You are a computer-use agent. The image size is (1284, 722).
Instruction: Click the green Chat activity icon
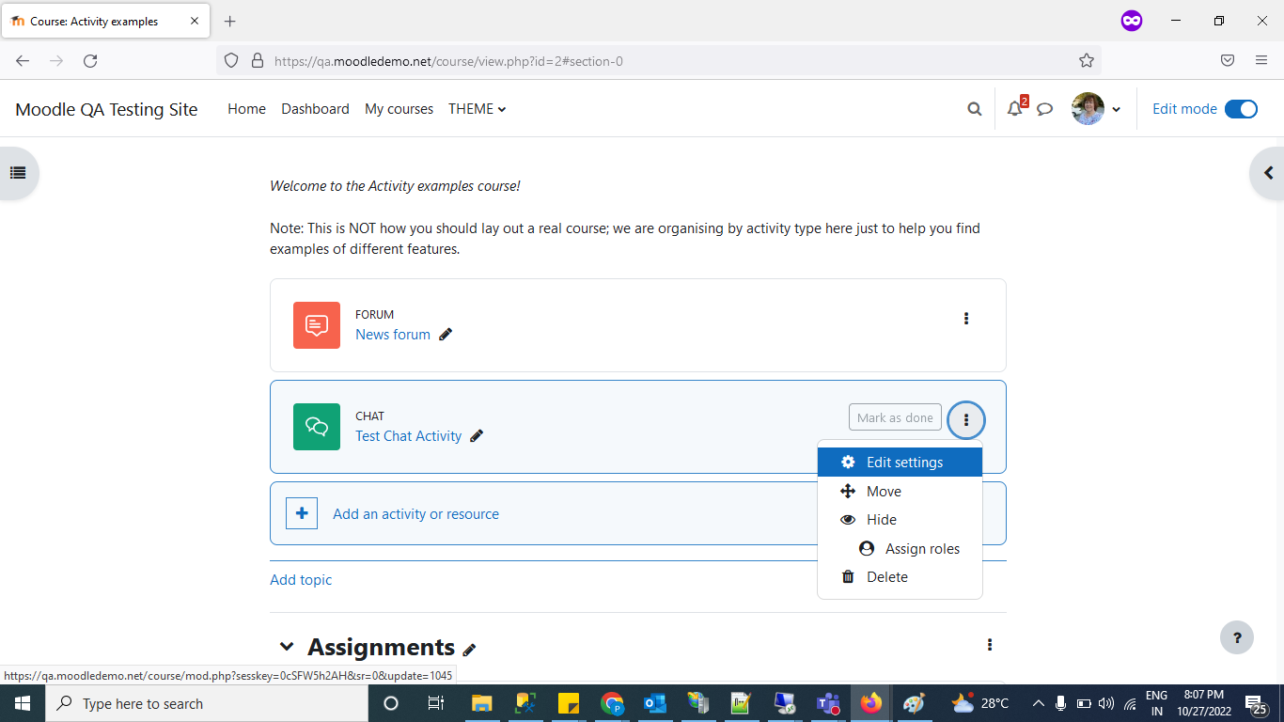click(317, 427)
